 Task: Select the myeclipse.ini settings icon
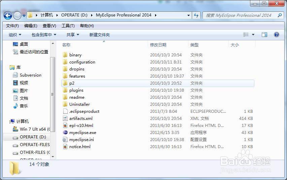click(65, 140)
